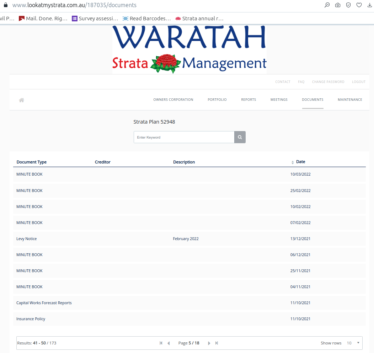
Task: Go to first page of results
Action: [x=161, y=343]
